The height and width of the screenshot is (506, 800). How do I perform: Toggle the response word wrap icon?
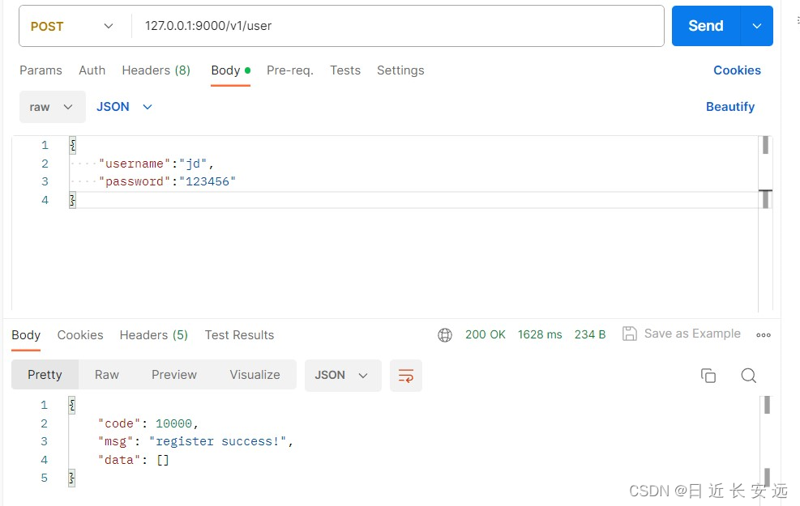point(405,376)
